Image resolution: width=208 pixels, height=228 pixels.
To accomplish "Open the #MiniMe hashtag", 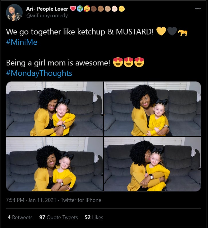I will pyautogui.click(x=21, y=42).
